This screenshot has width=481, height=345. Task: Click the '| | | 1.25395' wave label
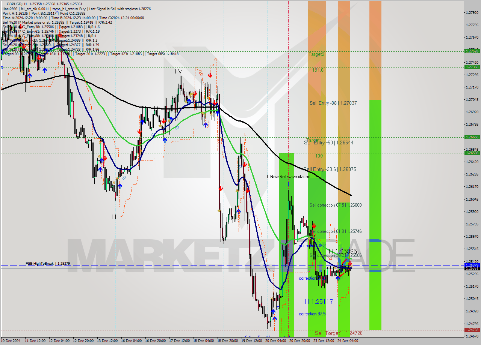click(x=341, y=251)
